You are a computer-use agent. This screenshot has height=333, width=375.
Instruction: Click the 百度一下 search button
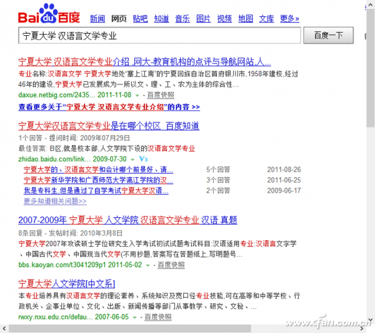(328, 36)
